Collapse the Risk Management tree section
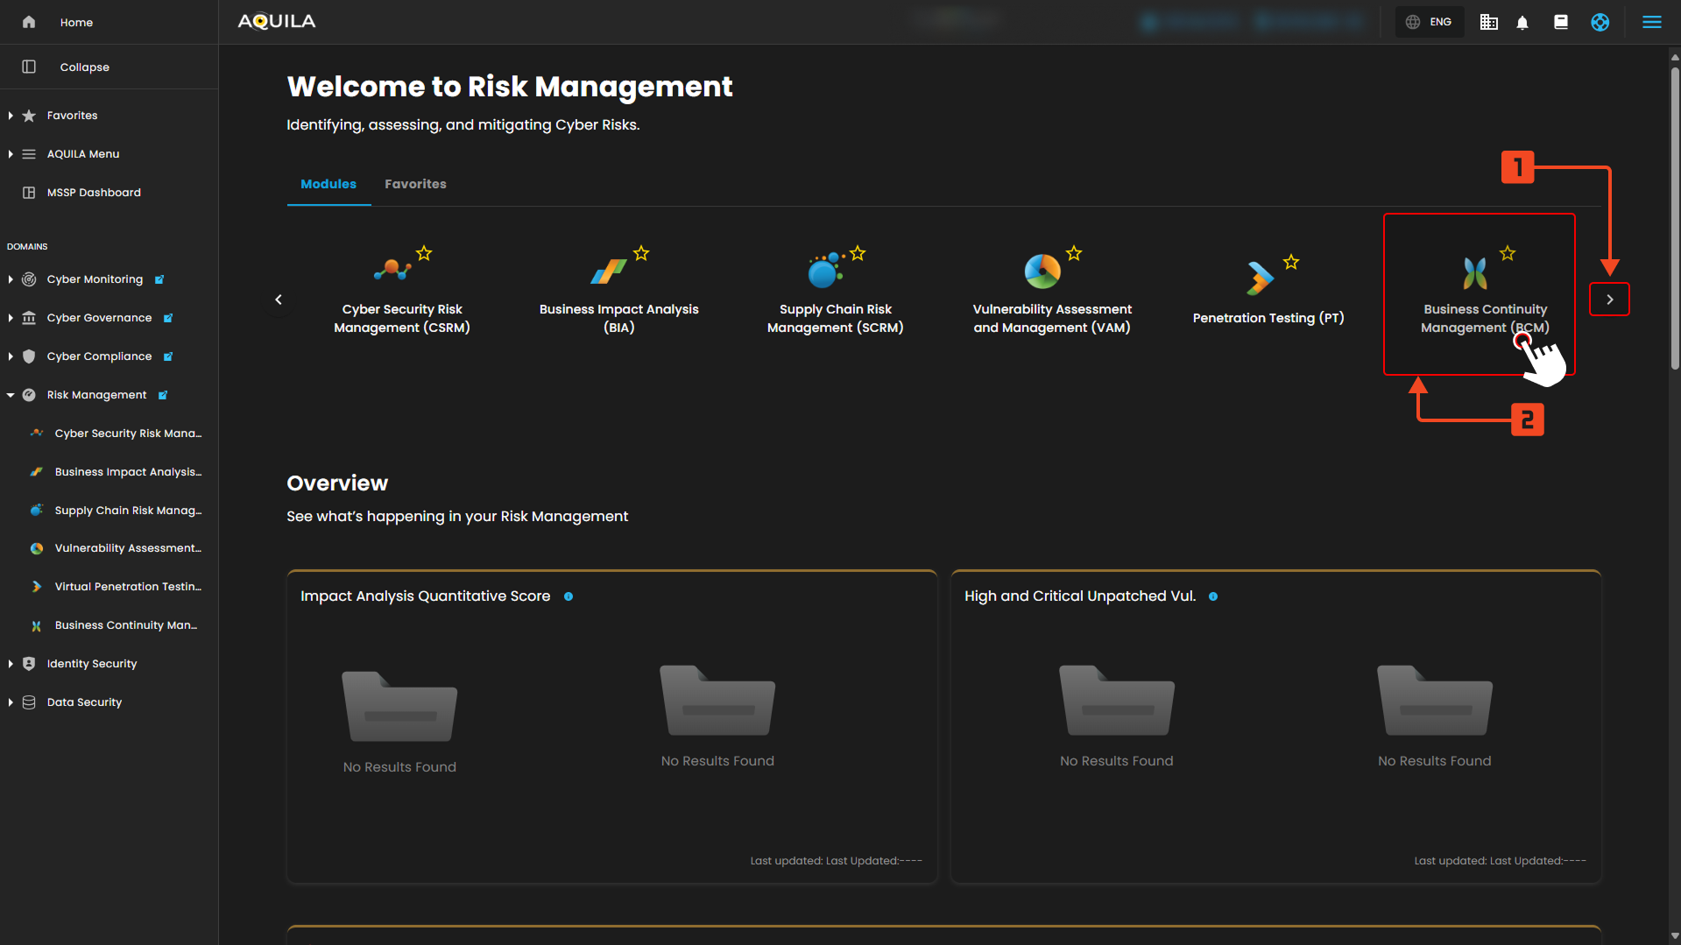 pyautogui.click(x=11, y=395)
